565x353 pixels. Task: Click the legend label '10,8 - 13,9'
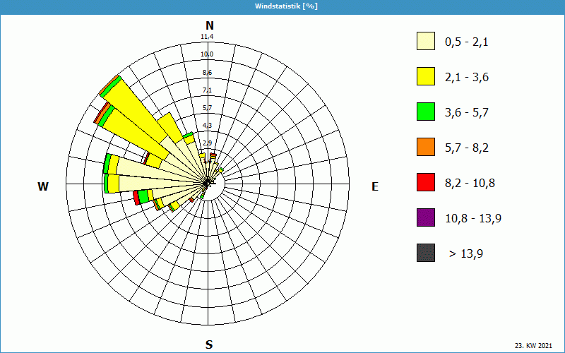click(x=473, y=219)
